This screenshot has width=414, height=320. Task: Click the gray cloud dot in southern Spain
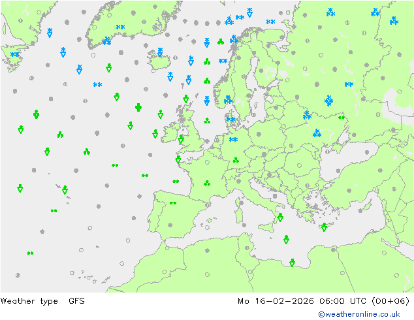coord(170,225)
